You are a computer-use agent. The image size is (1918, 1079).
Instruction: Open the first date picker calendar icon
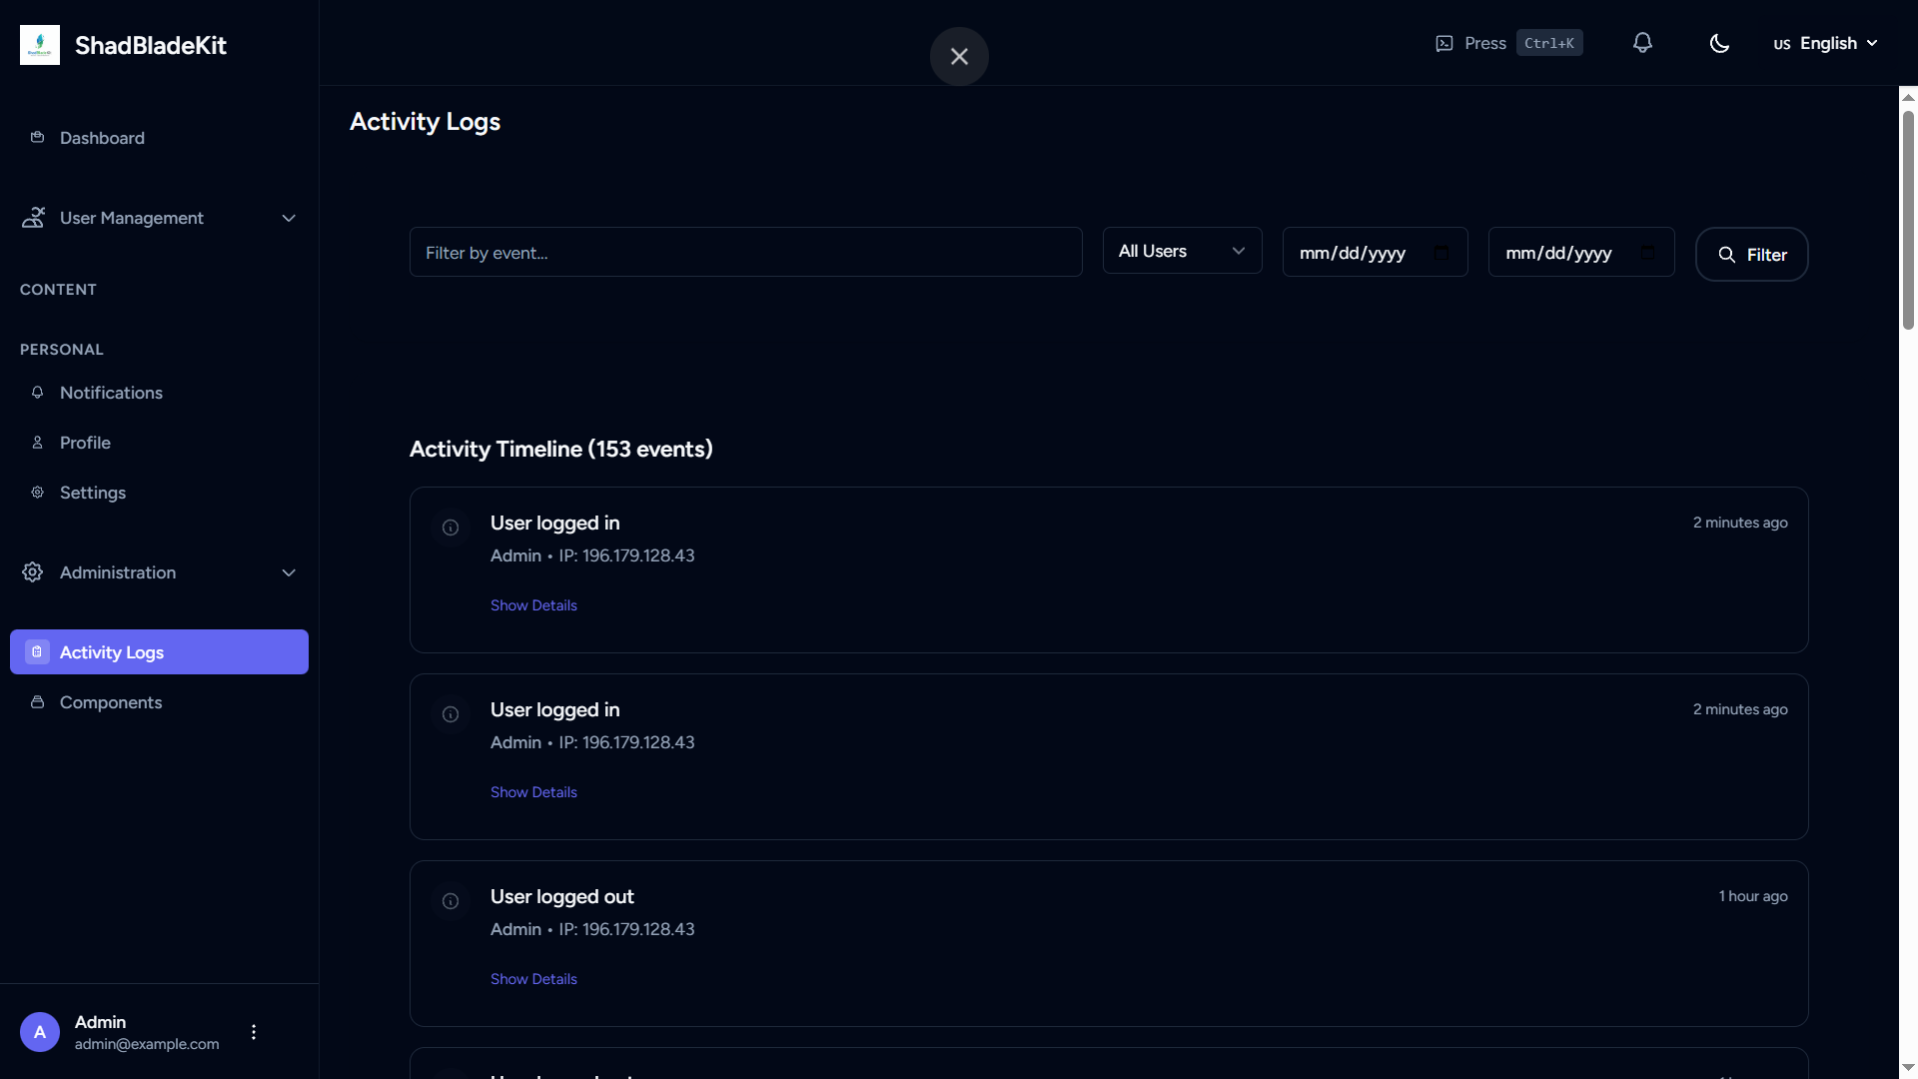point(1440,253)
